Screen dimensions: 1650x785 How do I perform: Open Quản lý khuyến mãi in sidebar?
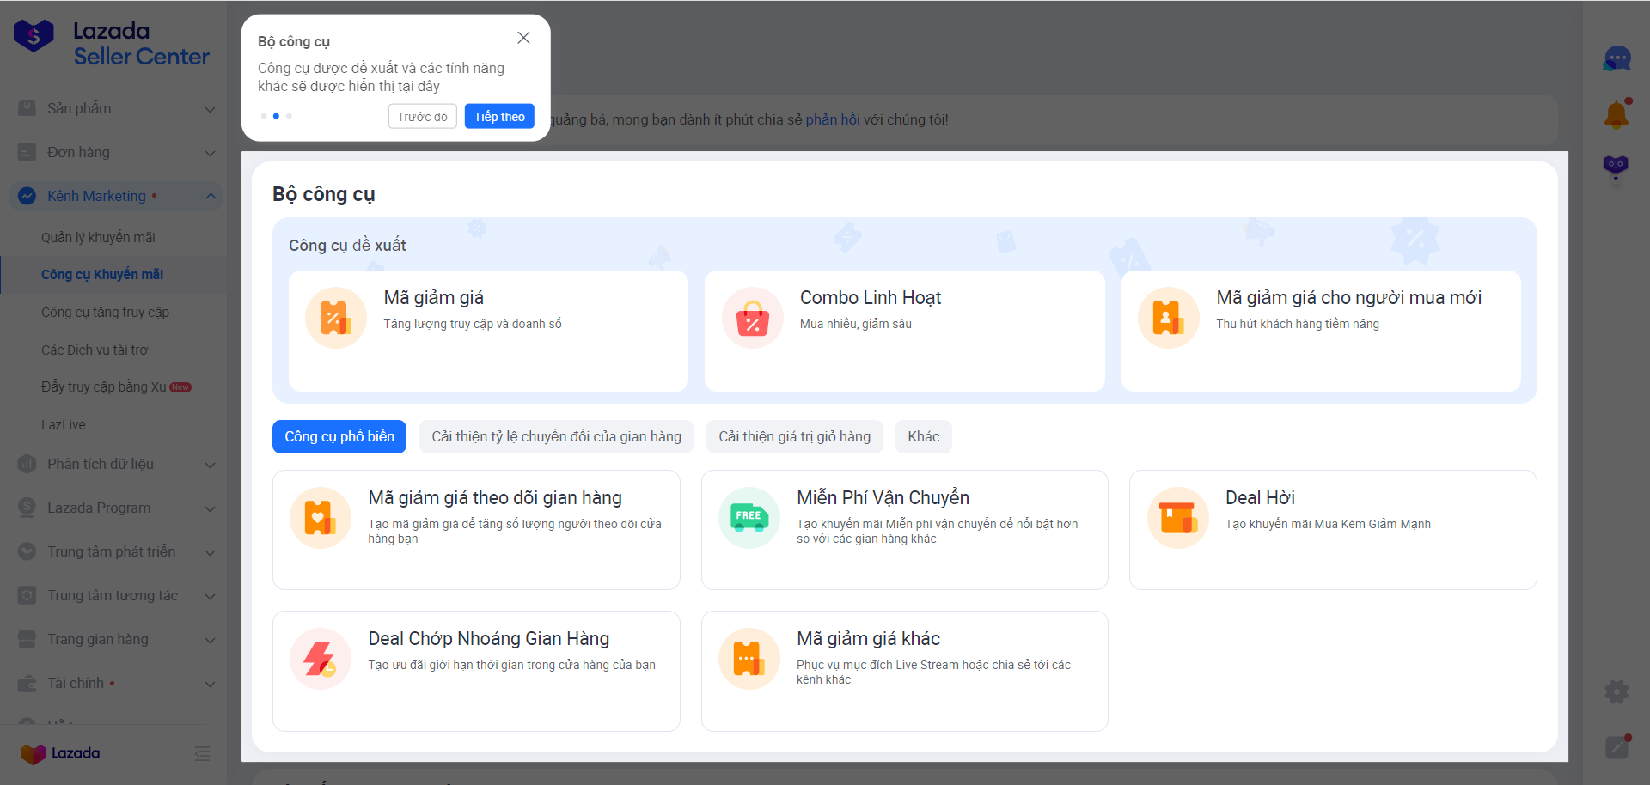coord(98,237)
